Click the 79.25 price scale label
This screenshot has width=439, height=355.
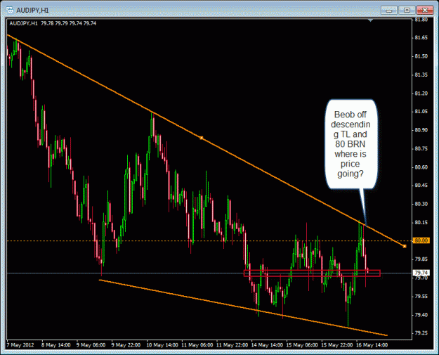421,333
